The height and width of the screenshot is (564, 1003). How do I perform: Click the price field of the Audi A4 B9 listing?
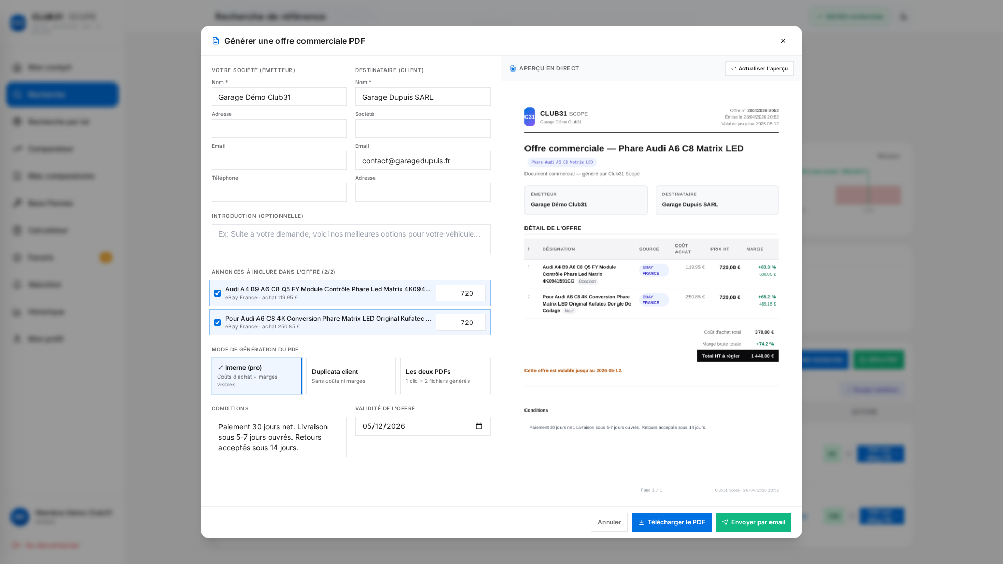point(461,293)
